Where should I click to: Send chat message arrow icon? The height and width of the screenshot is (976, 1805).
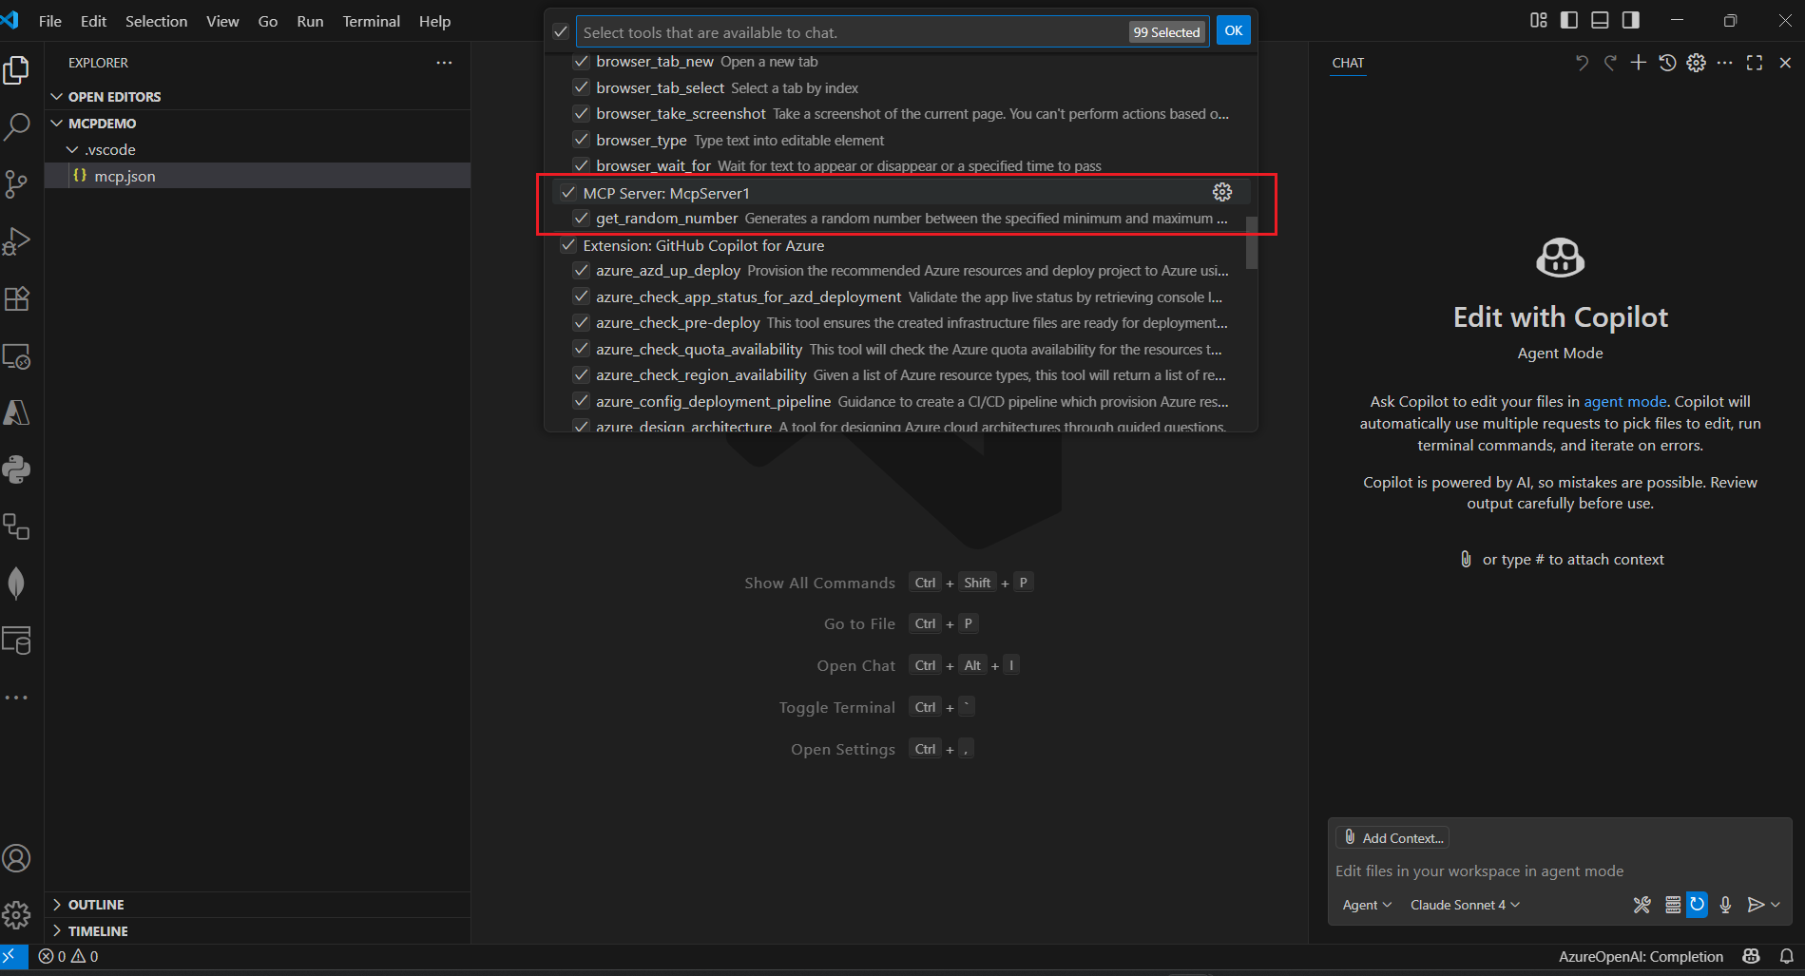[x=1756, y=905]
